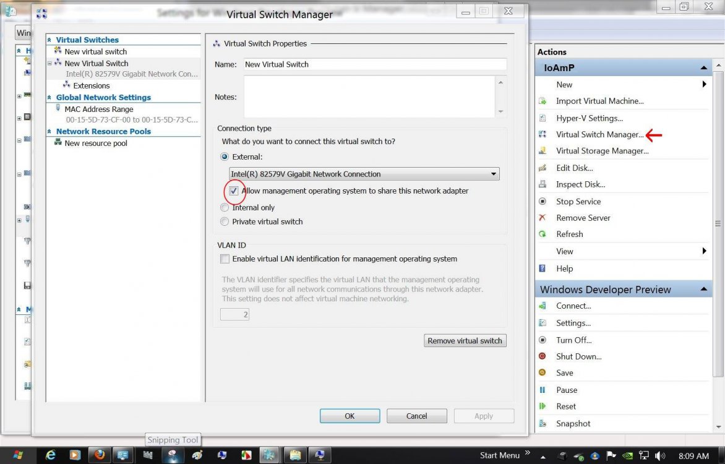Viewport: 725px width, 464px height.
Task: Open the New submenu in Actions
Action: tap(704, 85)
